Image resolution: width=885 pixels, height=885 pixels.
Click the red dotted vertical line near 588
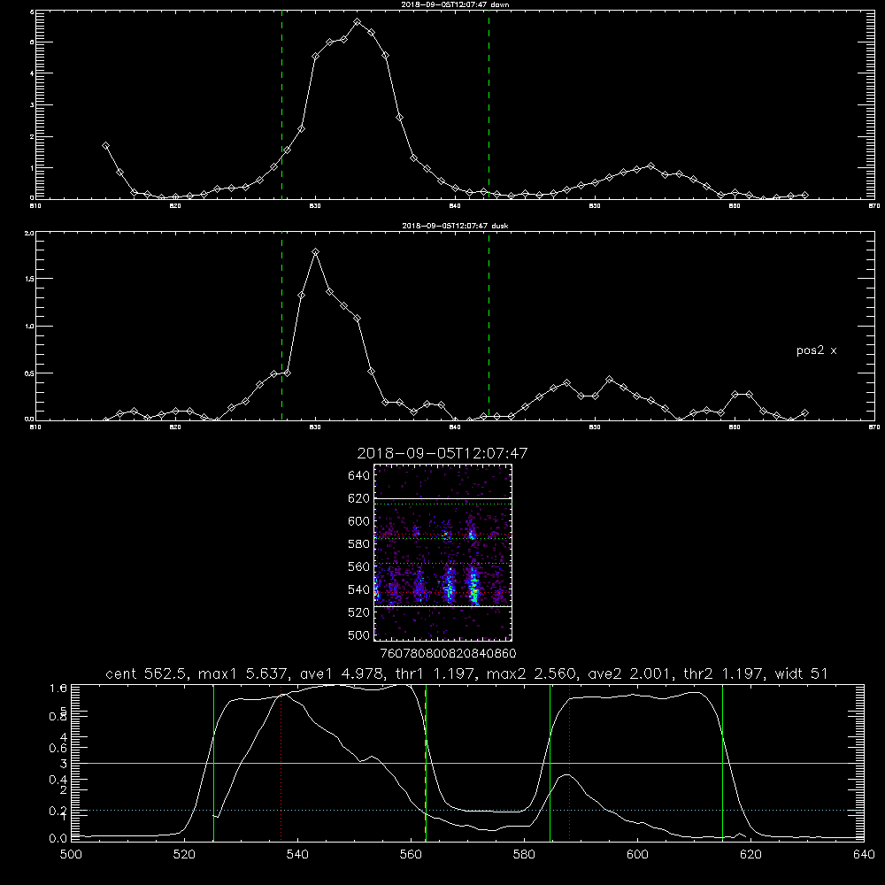(569, 762)
